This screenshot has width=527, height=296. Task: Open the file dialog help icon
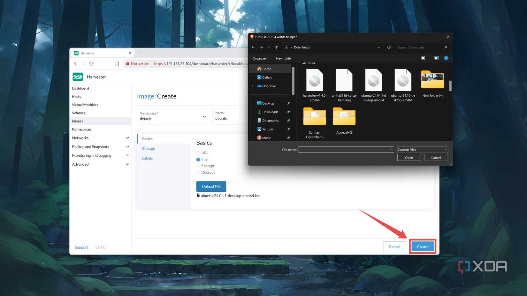tap(446, 58)
